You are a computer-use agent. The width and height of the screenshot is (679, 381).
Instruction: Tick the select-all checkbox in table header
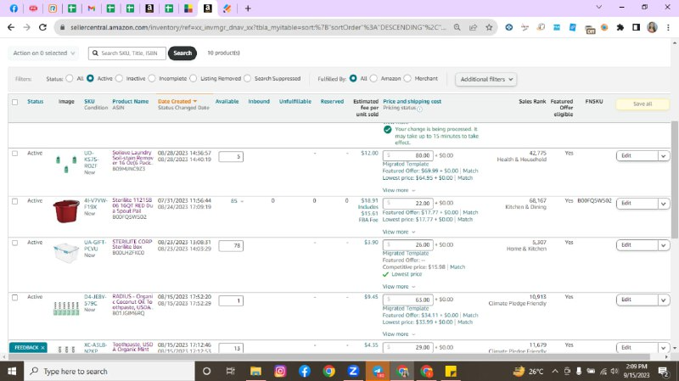click(x=14, y=102)
